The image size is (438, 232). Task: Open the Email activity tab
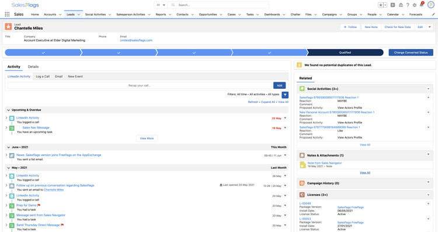tap(58, 77)
